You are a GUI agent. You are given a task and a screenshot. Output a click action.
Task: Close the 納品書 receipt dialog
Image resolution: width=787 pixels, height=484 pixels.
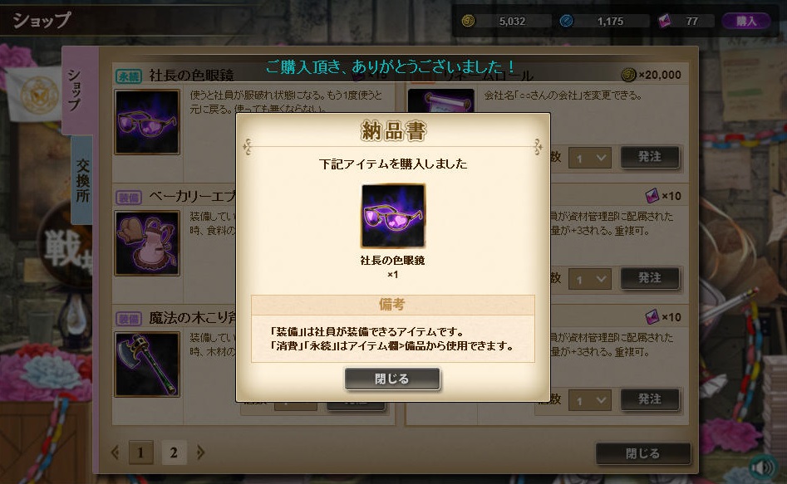tap(392, 379)
